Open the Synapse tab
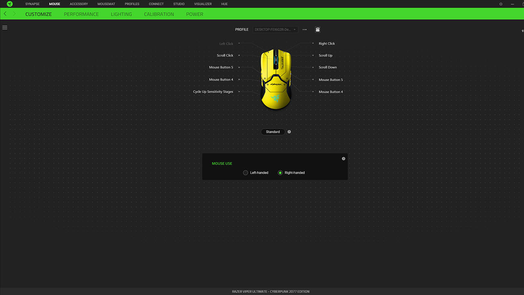This screenshot has height=295, width=524. click(32, 4)
